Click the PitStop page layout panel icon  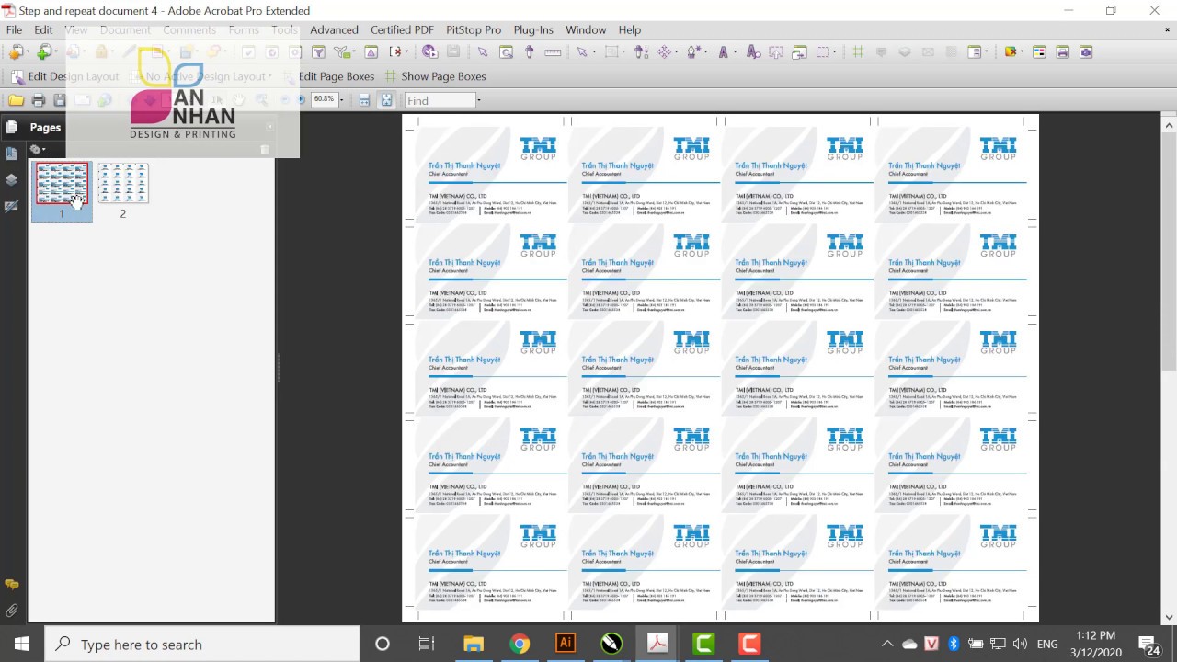point(975,52)
